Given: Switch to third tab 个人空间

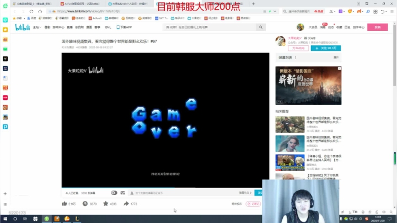Looking at the screenshot, I should (129, 4).
